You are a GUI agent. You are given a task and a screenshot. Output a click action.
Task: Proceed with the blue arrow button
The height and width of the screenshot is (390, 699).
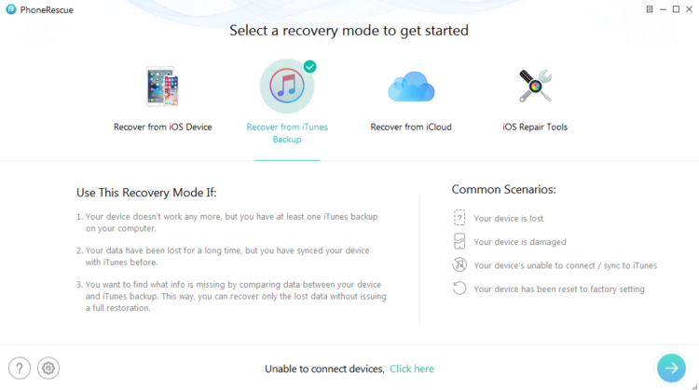[x=671, y=368]
